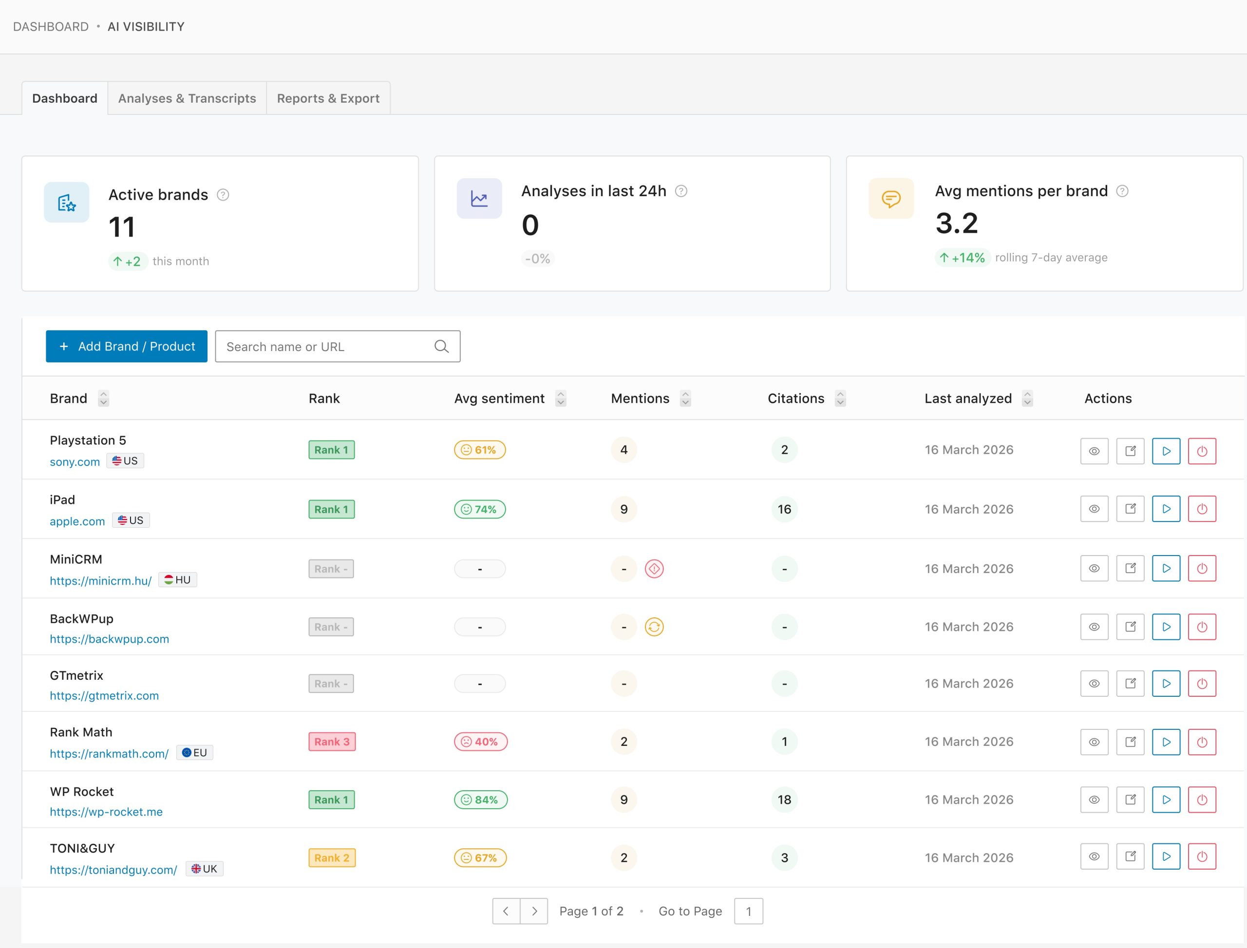Switch to the Dashboard tab
Viewport: 1247px width, 948px height.
(65, 98)
